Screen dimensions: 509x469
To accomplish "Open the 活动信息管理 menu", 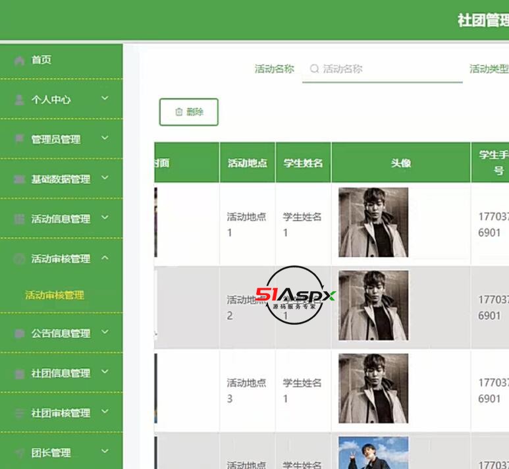I will click(x=61, y=219).
